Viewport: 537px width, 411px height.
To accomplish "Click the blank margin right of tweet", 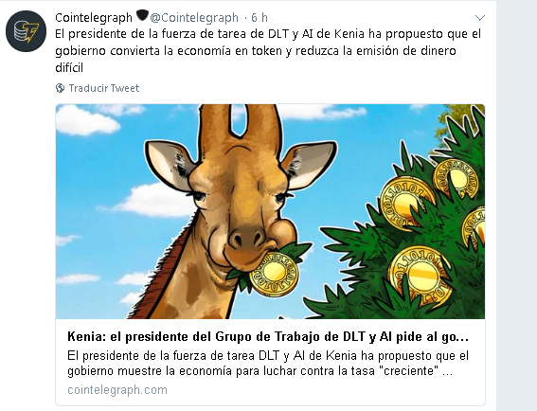I will 517,205.
